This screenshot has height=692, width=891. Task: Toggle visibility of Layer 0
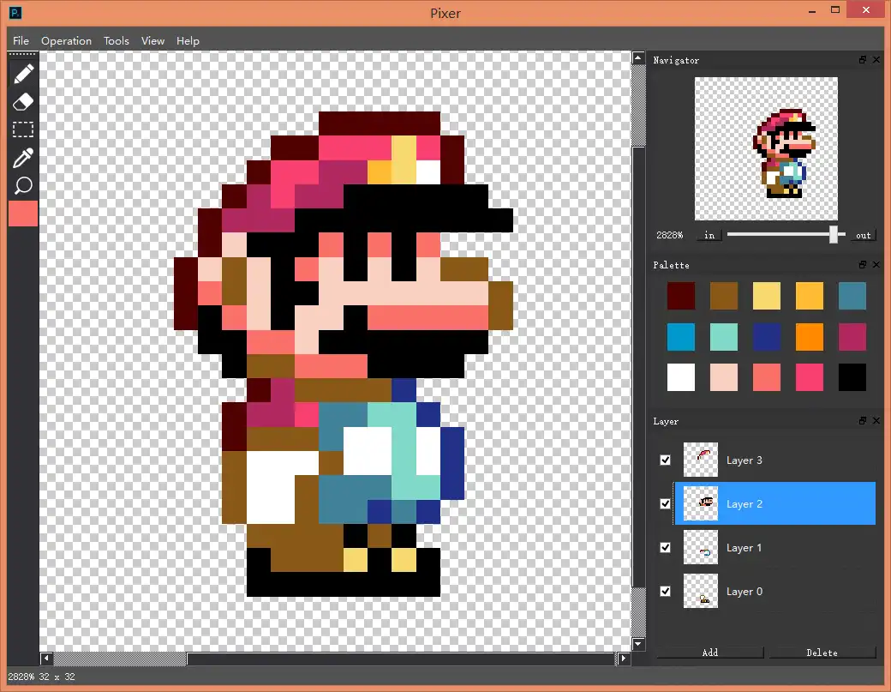(x=666, y=592)
